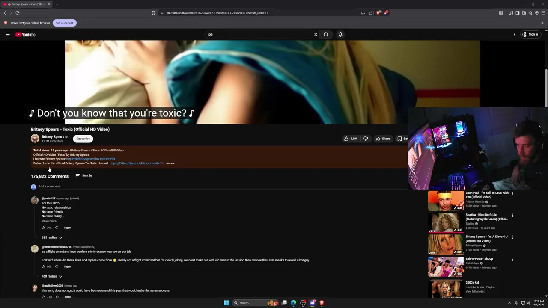The height and width of the screenshot is (308, 548).
Task: Open Microsoft Edge from the taskbar
Action: (x=293, y=303)
